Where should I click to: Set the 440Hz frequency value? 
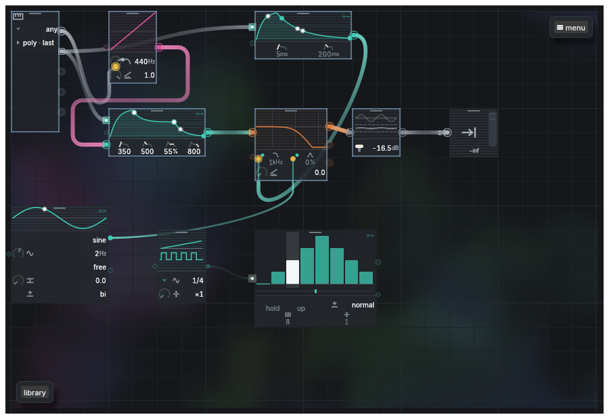click(x=145, y=61)
